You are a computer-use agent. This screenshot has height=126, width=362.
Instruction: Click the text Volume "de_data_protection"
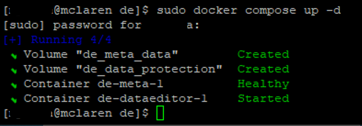[x=123, y=69]
